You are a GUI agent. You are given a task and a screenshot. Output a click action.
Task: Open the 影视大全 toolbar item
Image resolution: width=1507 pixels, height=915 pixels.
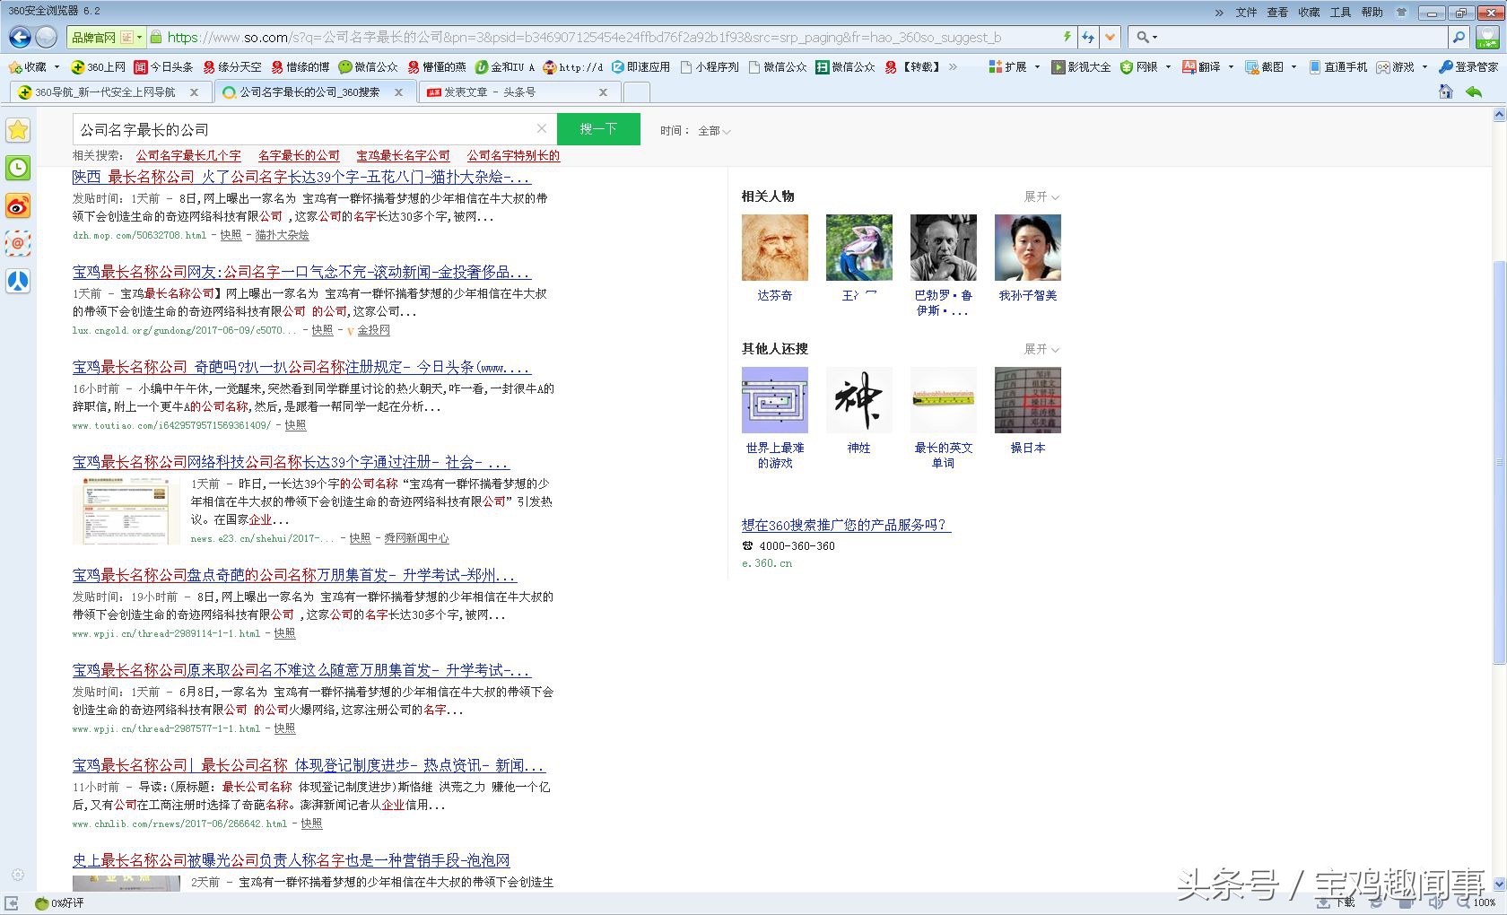coord(1082,66)
